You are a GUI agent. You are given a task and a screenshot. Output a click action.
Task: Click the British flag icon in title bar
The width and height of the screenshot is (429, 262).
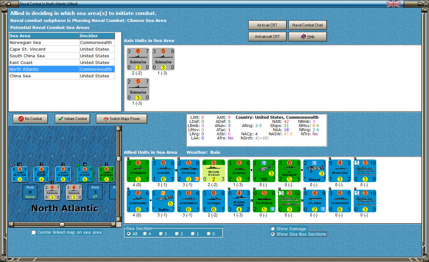pyautogui.click(x=393, y=4)
